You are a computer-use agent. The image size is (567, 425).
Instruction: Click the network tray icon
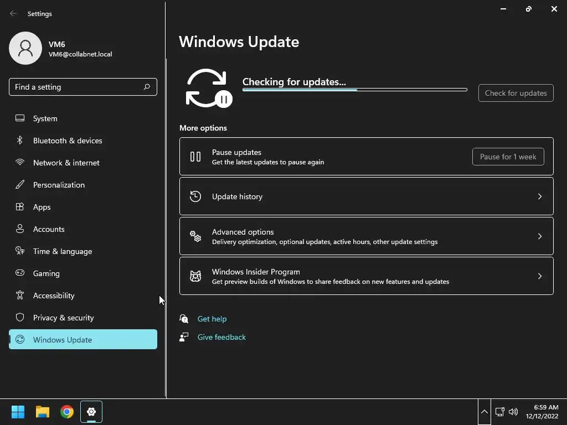pyautogui.click(x=500, y=412)
